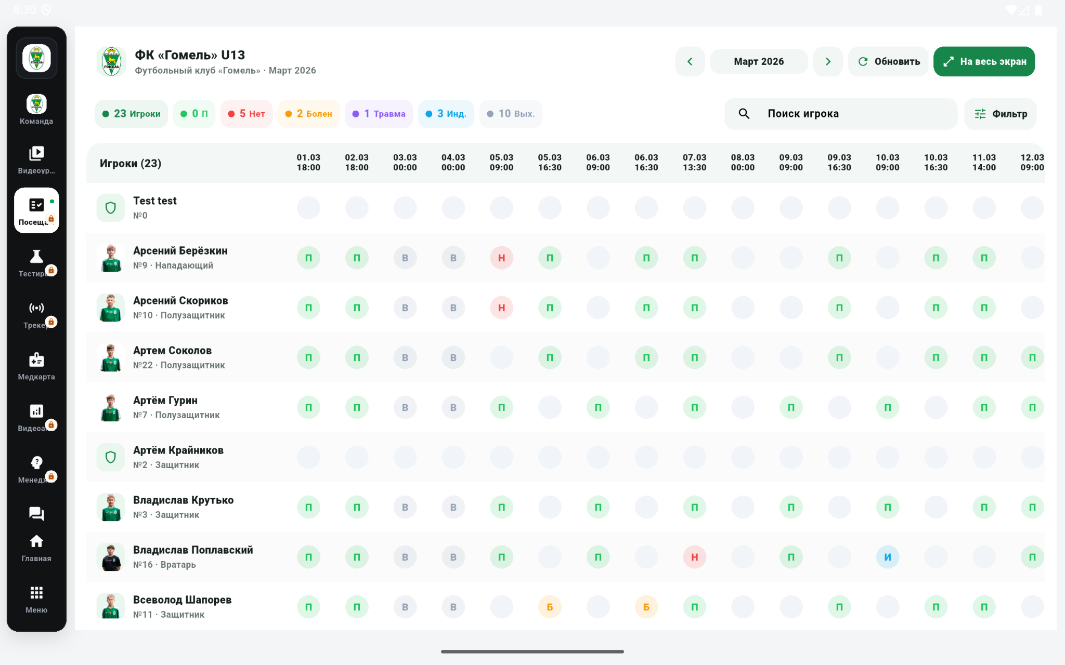Screen dimensions: 1065x665
Task: Click shield avatar of Артём Крайников
Action: click(x=111, y=457)
